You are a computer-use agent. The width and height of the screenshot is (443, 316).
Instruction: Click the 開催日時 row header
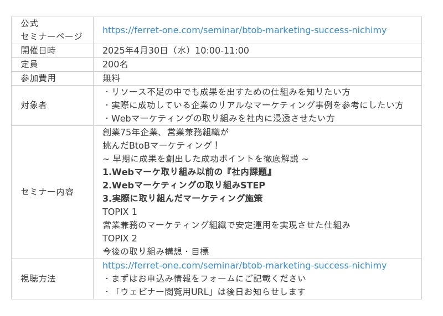tap(52, 51)
